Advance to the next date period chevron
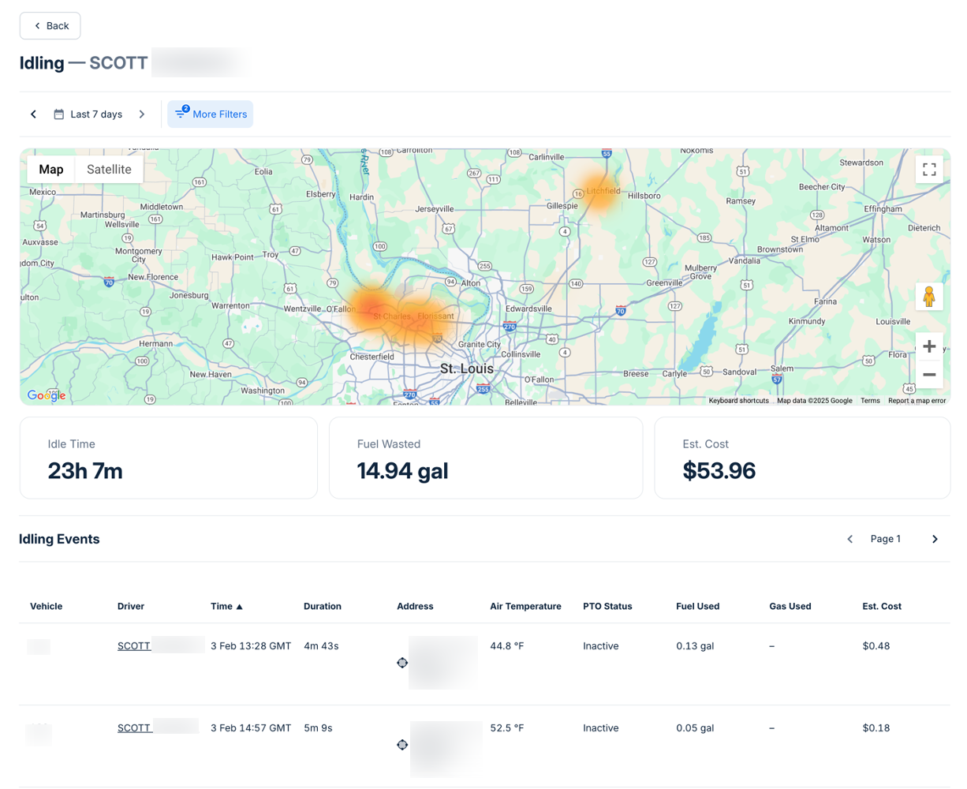Screen dimensions: 967x789 click(142, 114)
